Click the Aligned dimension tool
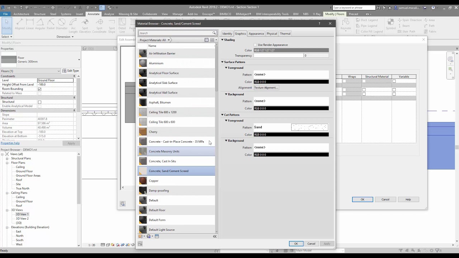This screenshot has height=258, width=459. pos(20,25)
